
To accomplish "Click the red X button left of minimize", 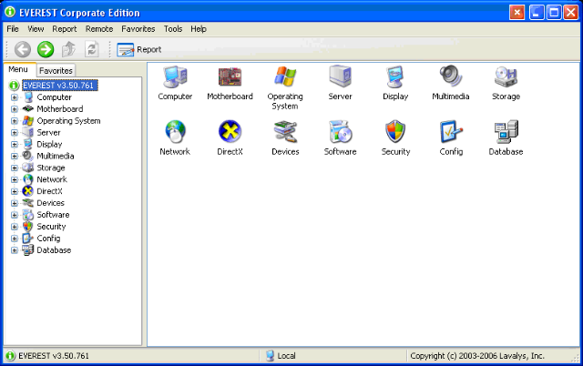I will 517,13.
